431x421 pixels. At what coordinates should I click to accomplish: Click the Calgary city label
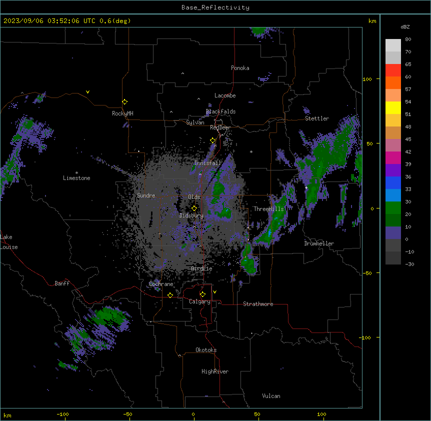tap(200, 301)
